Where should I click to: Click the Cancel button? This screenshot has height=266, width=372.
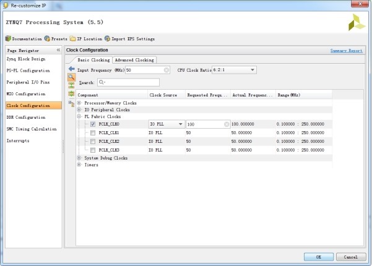[351, 257]
